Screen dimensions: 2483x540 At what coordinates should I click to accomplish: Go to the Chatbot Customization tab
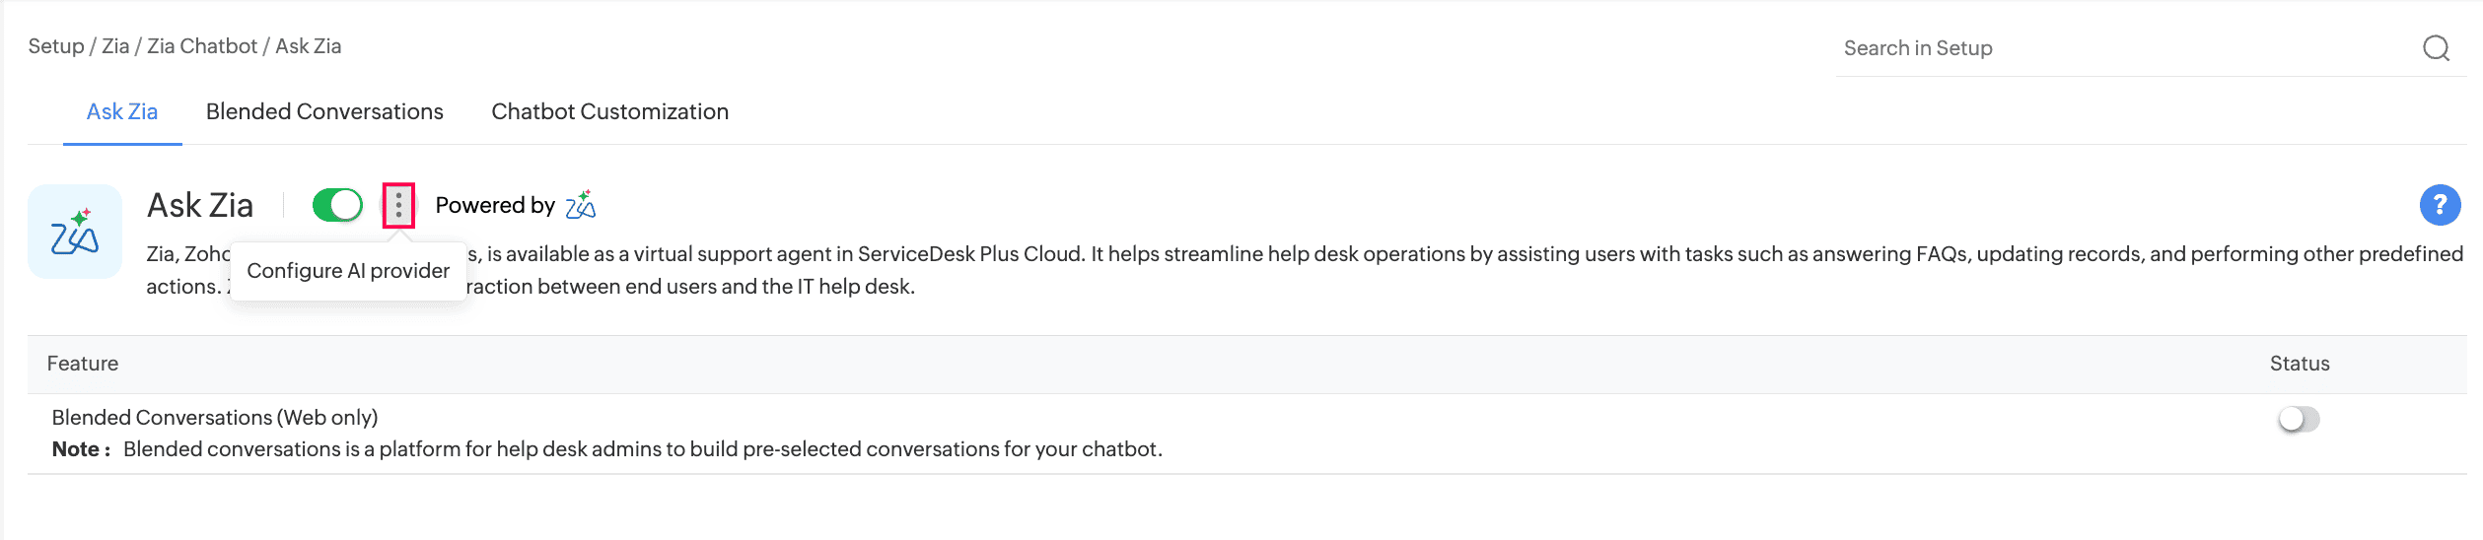click(609, 112)
